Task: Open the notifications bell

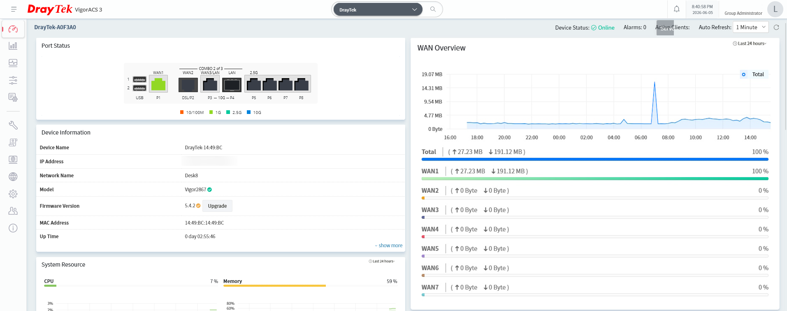Action: click(677, 9)
